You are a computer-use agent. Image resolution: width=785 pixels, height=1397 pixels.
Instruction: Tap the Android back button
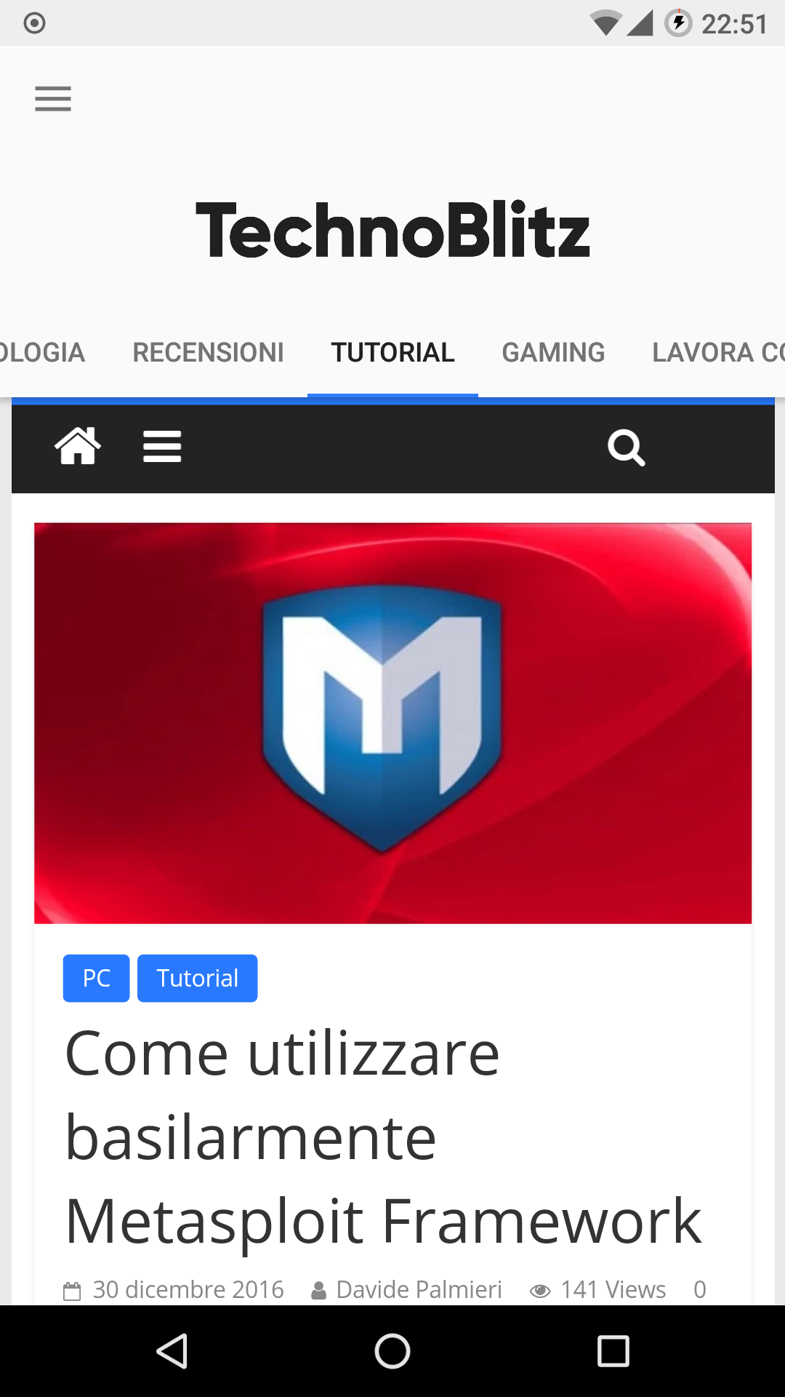click(x=172, y=1351)
